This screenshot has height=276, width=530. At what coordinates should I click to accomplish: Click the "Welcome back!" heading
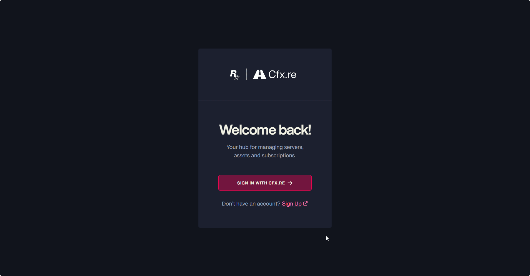point(265,130)
